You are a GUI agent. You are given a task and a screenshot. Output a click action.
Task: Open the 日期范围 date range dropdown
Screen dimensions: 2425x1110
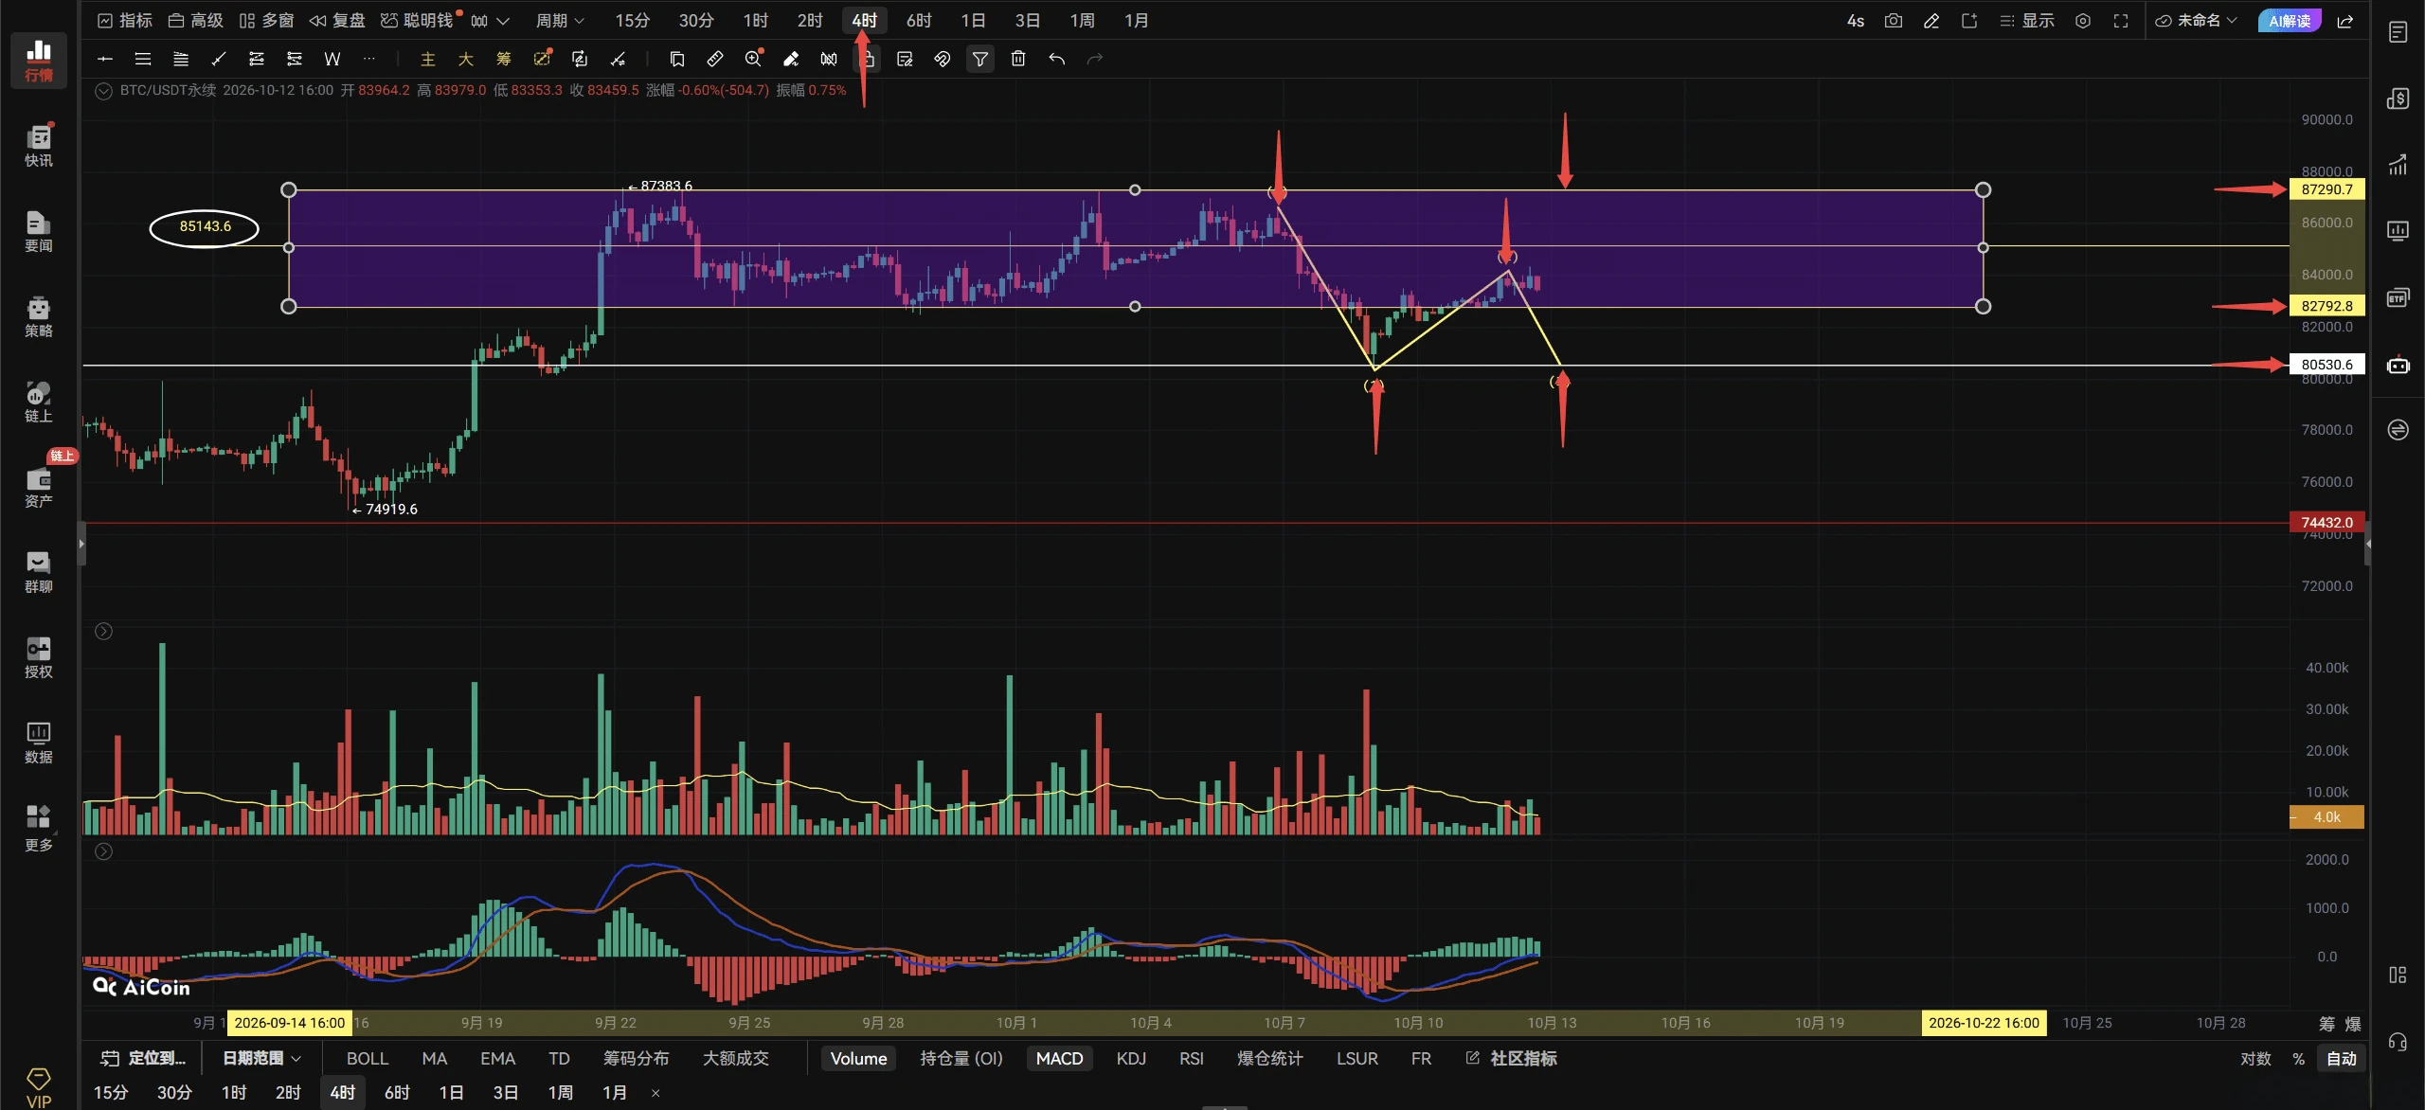coord(261,1059)
